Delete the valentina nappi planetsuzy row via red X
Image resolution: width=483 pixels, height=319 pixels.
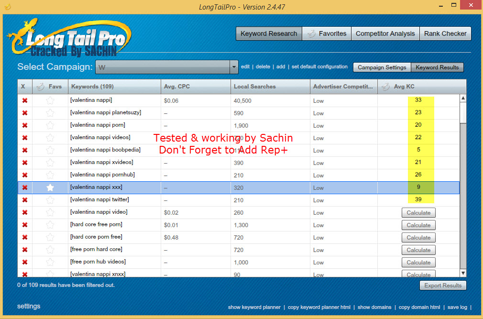click(x=25, y=113)
